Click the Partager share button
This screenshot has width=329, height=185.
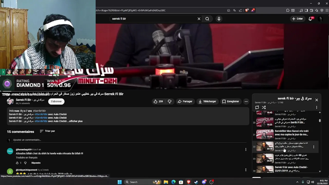(x=185, y=101)
